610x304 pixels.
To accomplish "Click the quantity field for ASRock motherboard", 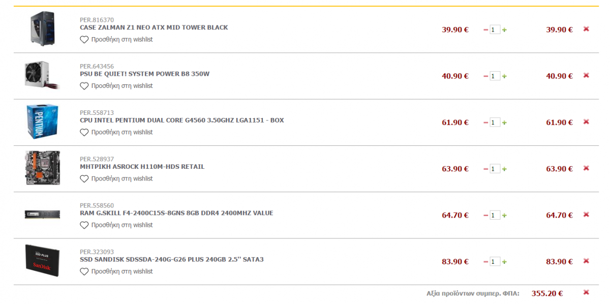I will point(495,169).
